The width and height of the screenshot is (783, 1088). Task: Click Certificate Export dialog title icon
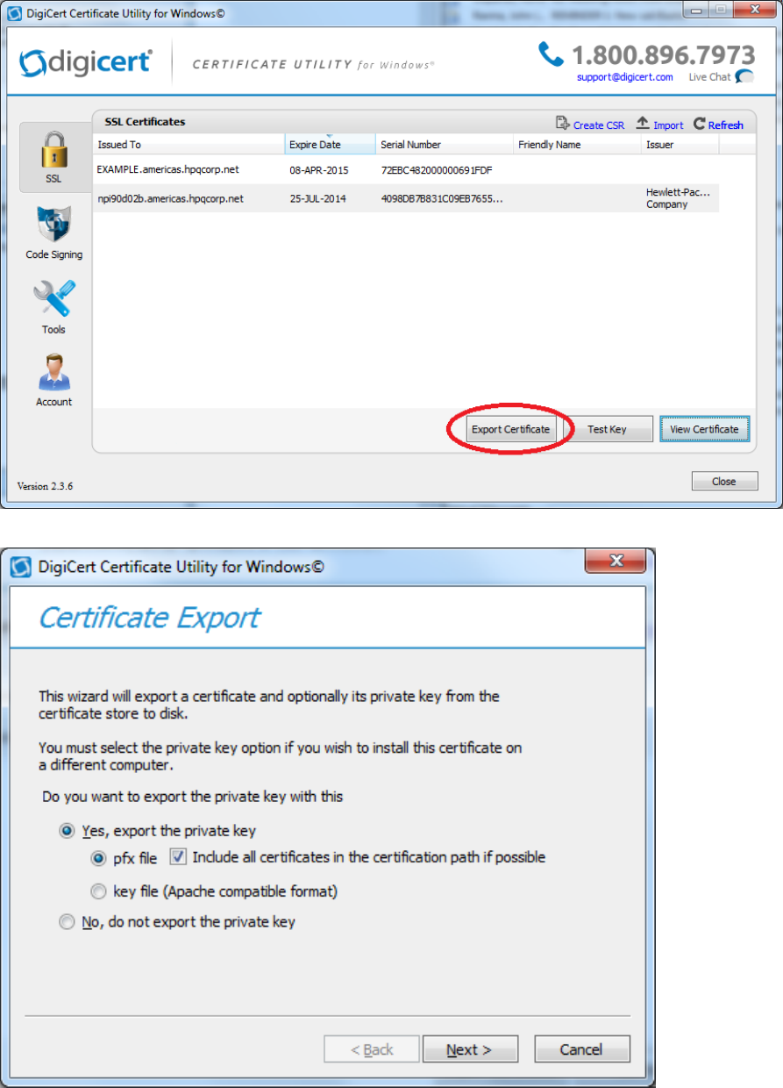20,567
